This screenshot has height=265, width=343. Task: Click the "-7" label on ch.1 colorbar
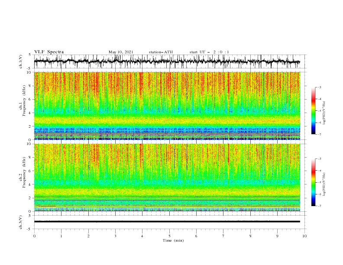pos(320,134)
